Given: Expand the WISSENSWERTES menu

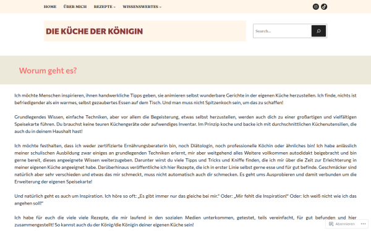Looking at the screenshot, I should coord(142,7).
